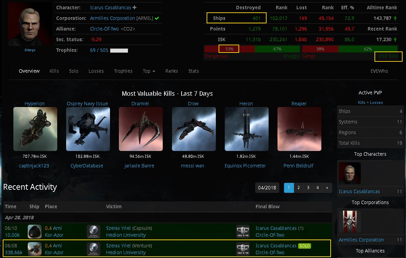Click Circle-Of-Two emblem in the 06:08 row
This screenshot has height=258, width=406.
243,249
